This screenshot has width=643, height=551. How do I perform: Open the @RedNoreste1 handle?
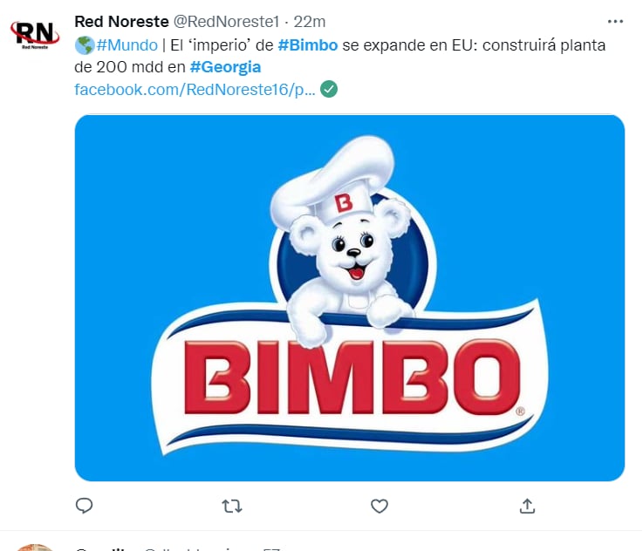226,22
